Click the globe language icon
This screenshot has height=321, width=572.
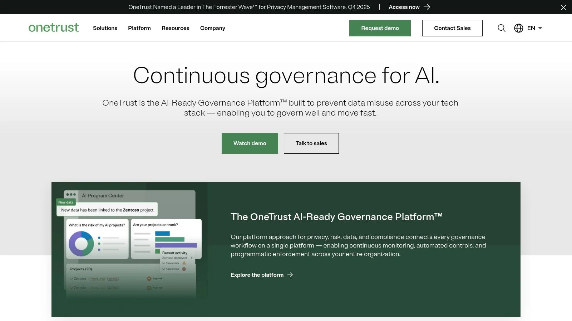pos(519,28)
